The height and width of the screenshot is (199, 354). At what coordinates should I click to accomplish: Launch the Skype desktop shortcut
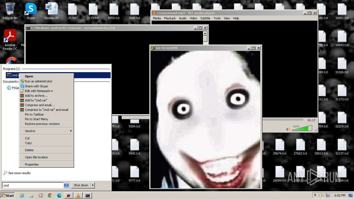click(x=31, y=11)
